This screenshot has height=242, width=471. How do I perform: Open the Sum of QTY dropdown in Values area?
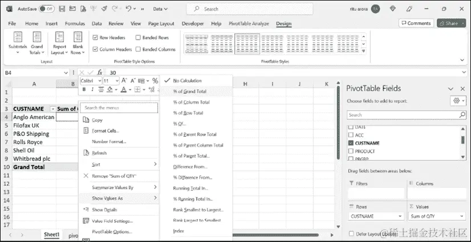(461, 216)
